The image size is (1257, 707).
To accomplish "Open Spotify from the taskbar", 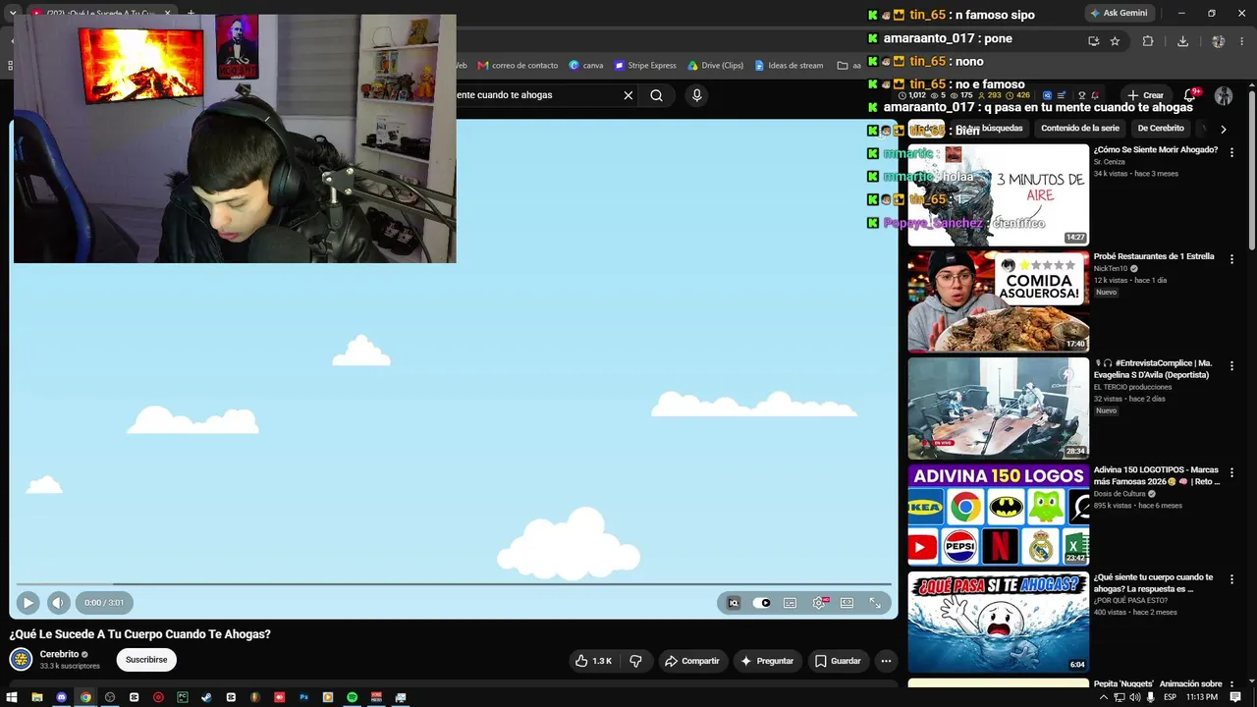I will [x=352, y=697].
